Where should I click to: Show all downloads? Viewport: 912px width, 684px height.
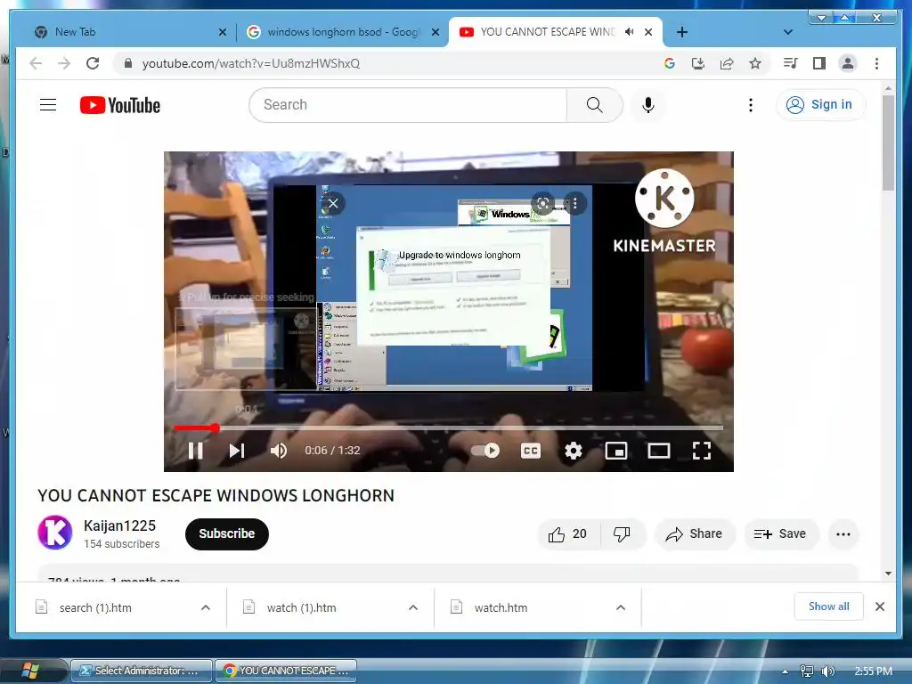point(829,607)
